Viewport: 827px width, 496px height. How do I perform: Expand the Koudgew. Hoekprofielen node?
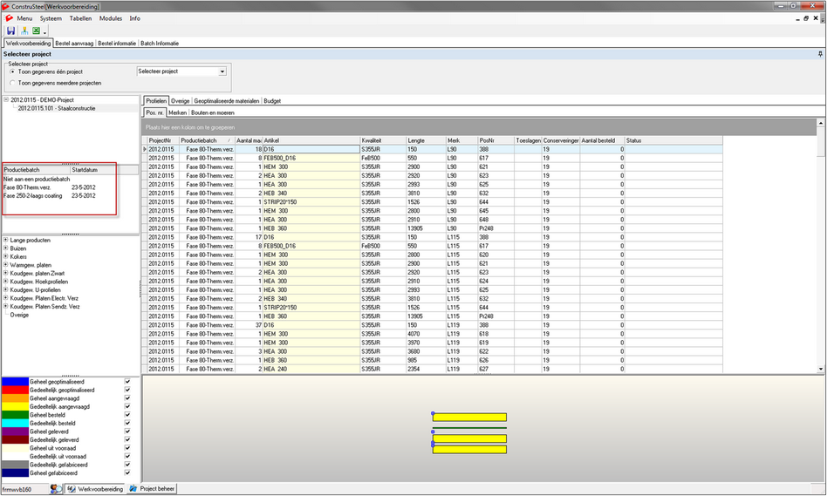tap(6, 282)
